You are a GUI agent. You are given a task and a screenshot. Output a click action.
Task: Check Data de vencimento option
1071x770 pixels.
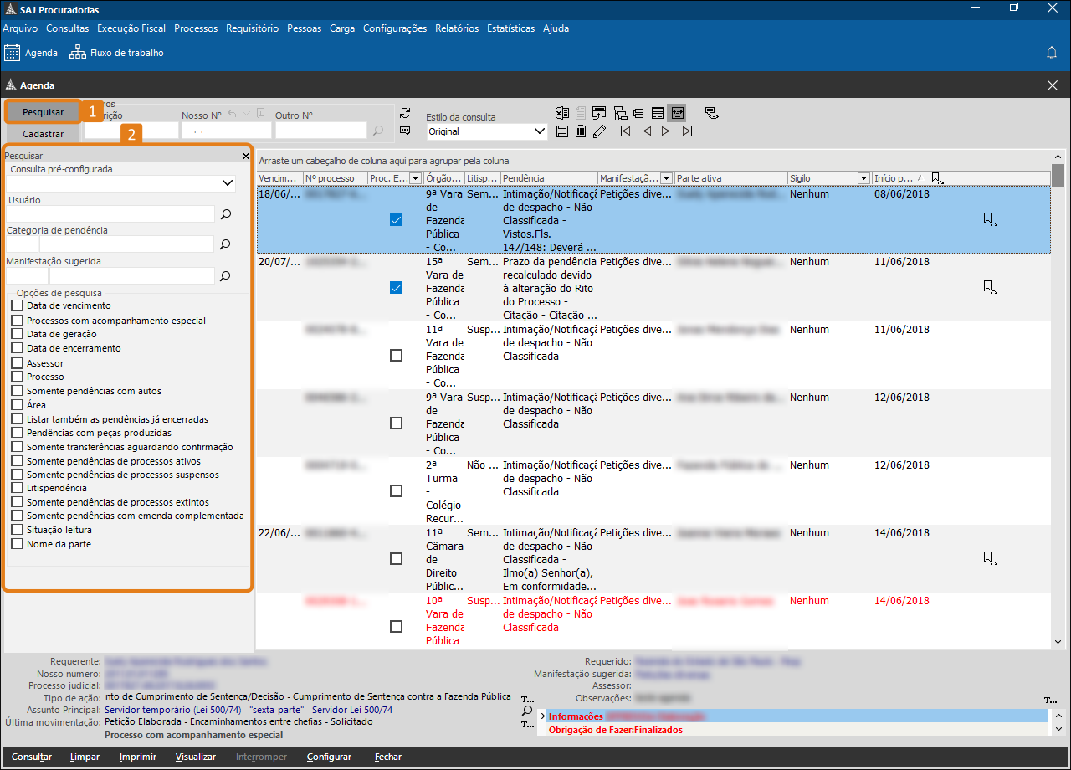click(x=17, y=306)
